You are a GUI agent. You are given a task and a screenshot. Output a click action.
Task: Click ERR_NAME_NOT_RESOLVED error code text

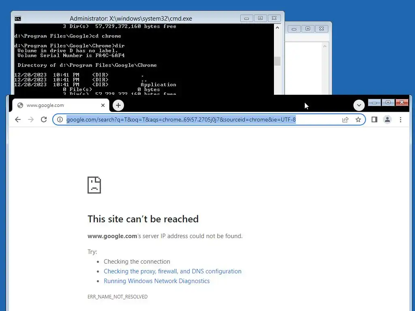pos(118,297)
